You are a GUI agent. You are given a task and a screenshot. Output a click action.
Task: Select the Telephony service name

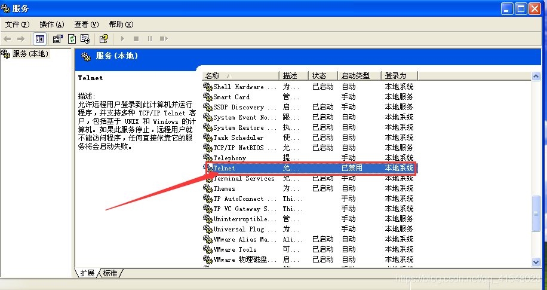click(229, 158)
